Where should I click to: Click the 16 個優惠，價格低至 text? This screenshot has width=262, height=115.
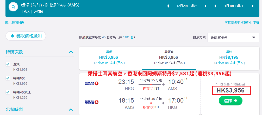pyautogui.click(x=230, y=84)
